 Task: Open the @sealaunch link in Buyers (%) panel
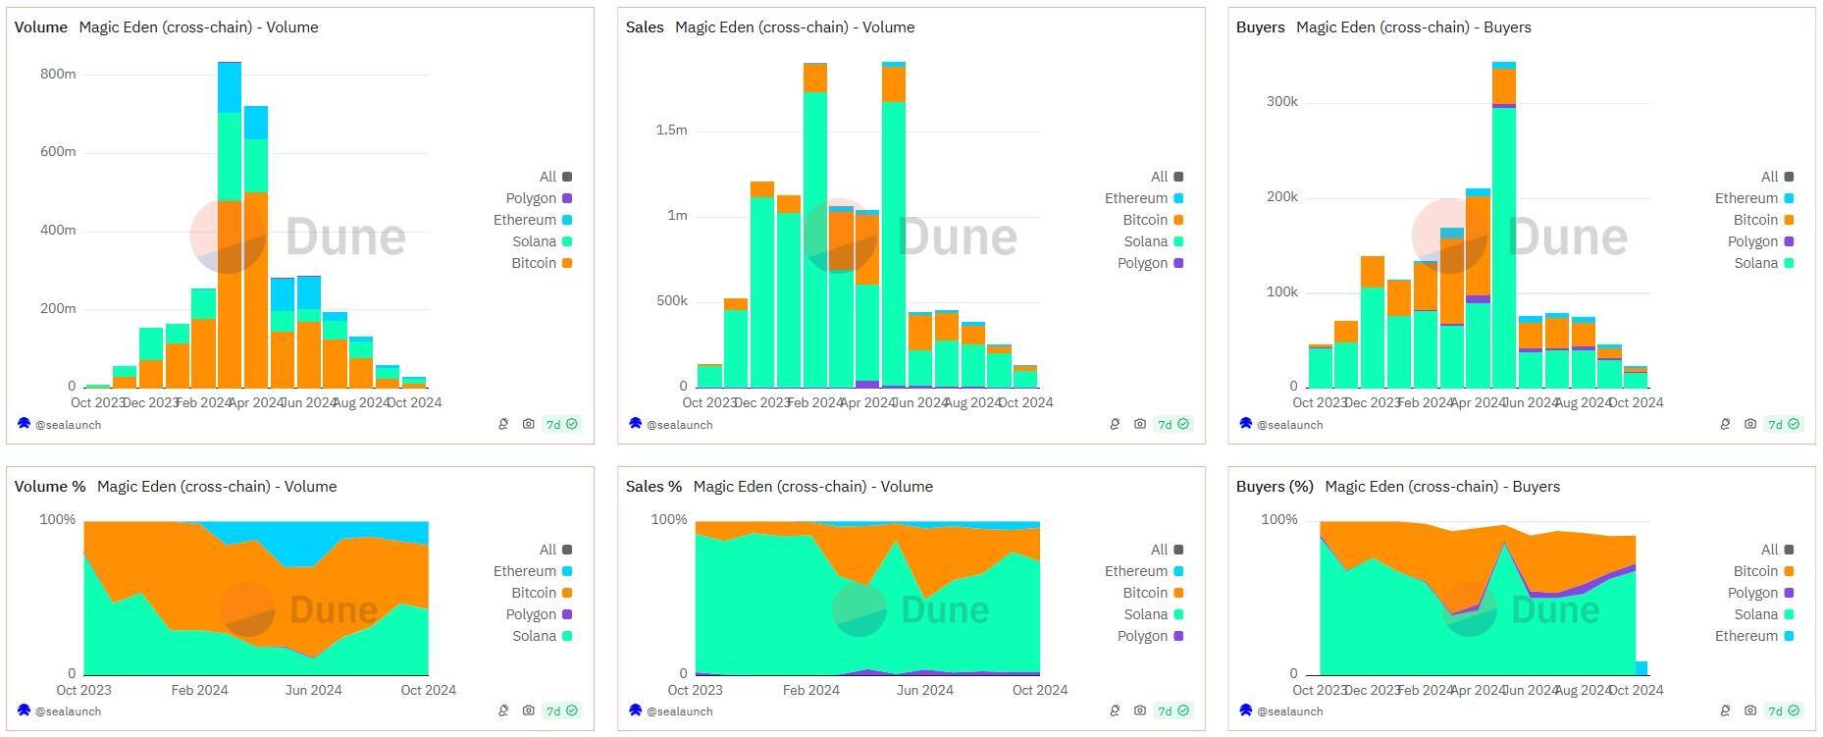(x=1289, y=711)
